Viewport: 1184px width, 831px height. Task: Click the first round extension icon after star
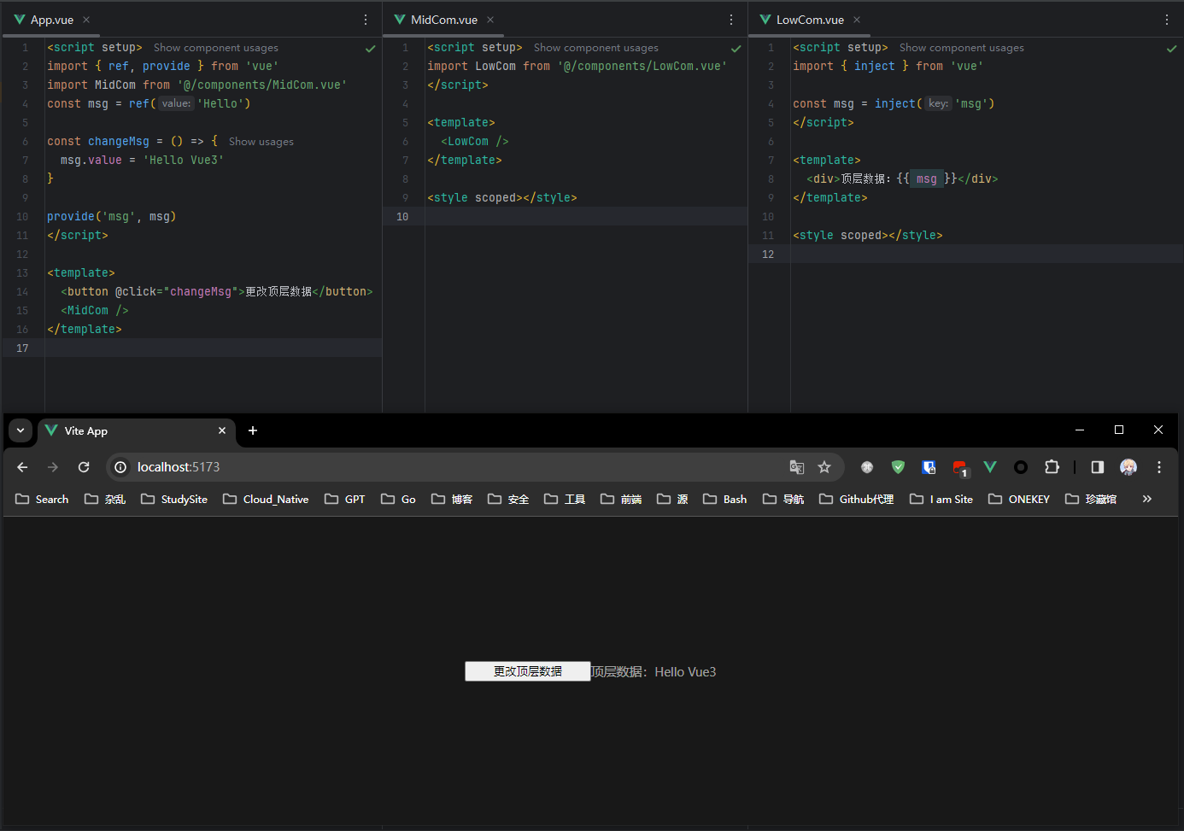coord(867,467)
